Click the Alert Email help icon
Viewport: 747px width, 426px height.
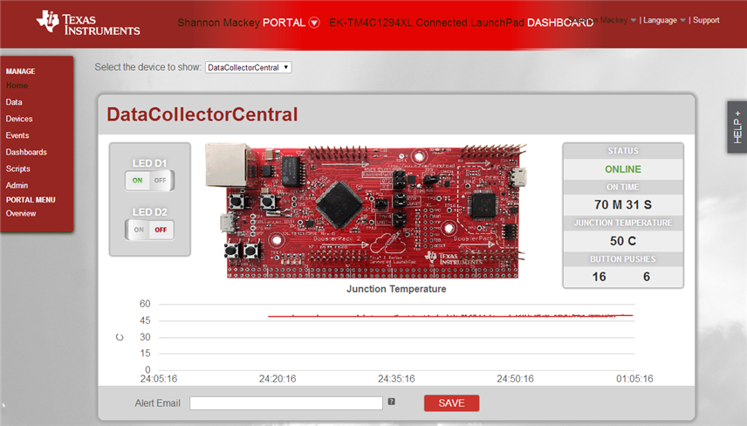391,402
